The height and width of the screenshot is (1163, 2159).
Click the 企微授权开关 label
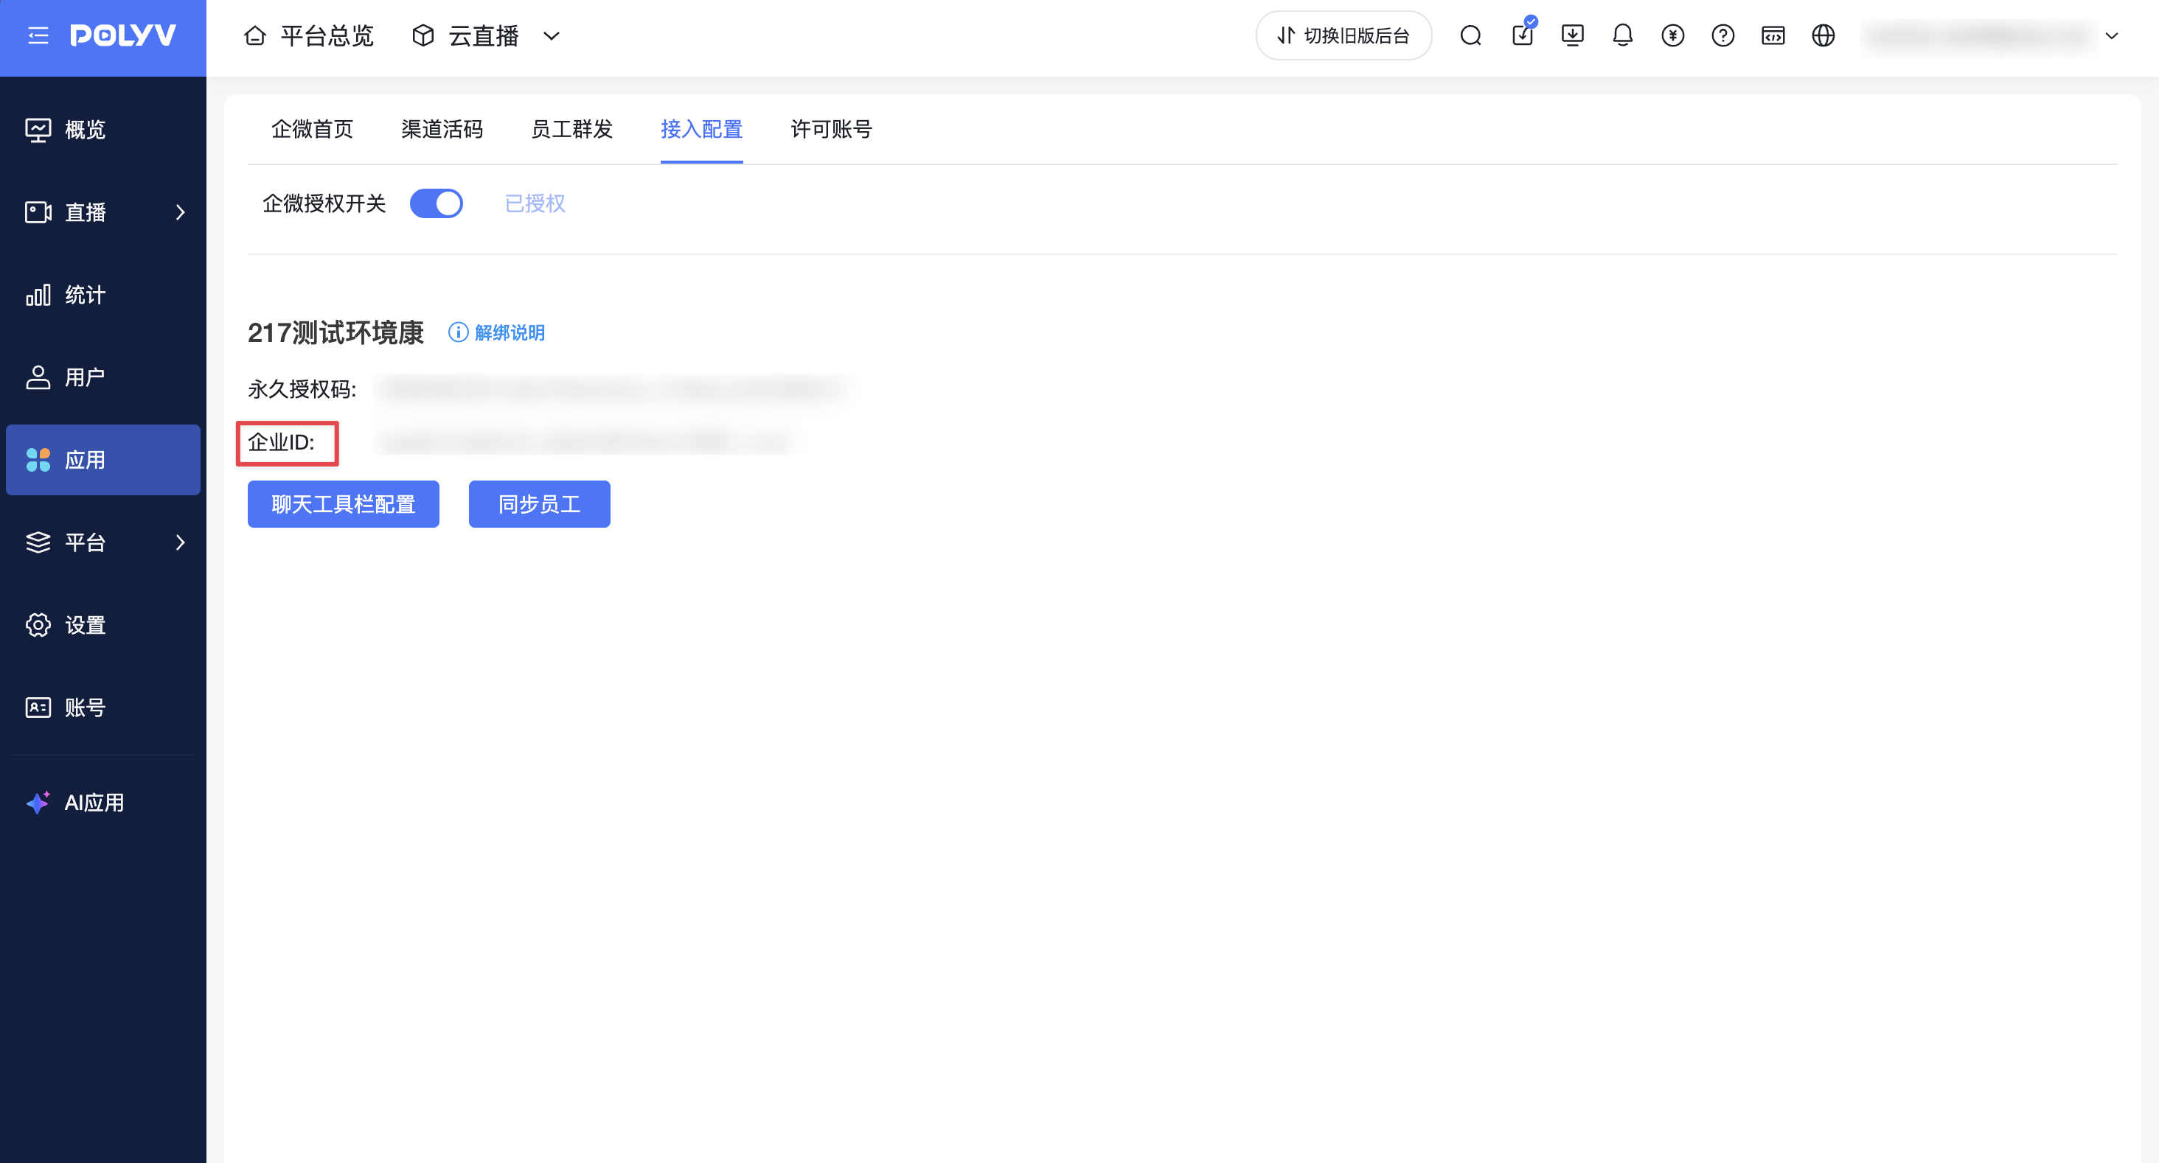(x=324, y=203)
